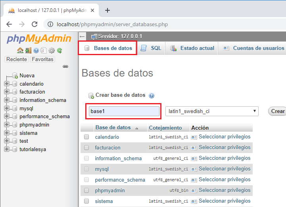Expand phpmyadmin in the navigation tree
Viewport: 286px width, 207px height.
[x=7, y=125]
